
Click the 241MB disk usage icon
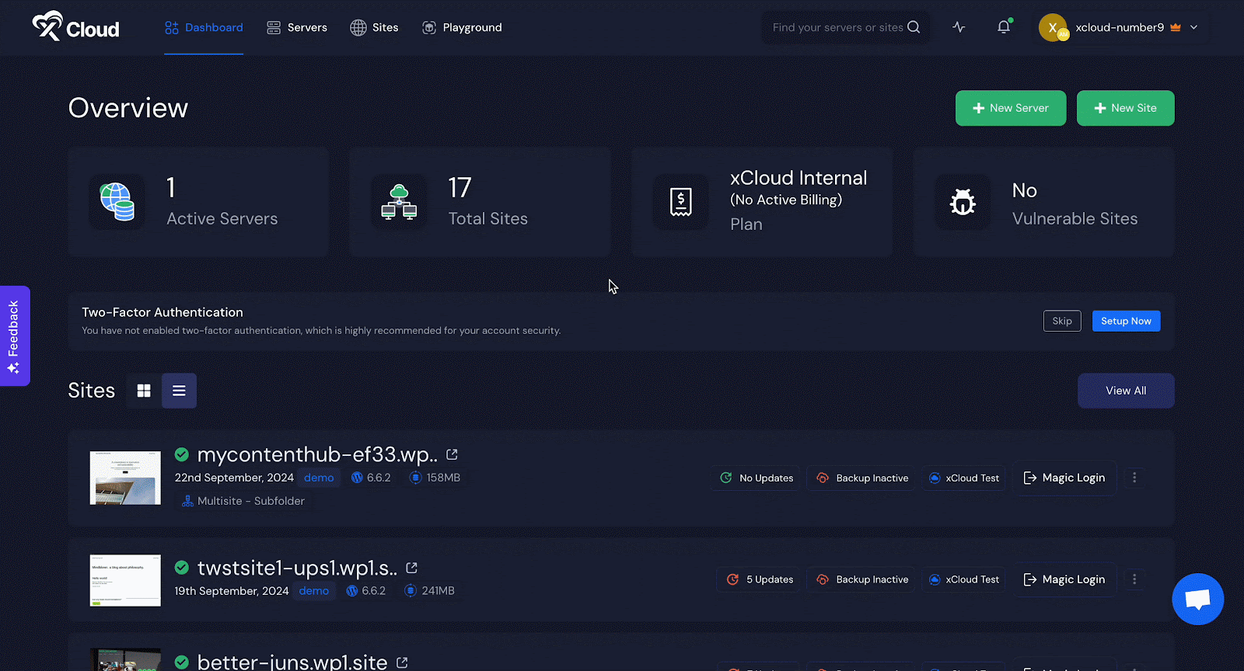tap(411, 591)
